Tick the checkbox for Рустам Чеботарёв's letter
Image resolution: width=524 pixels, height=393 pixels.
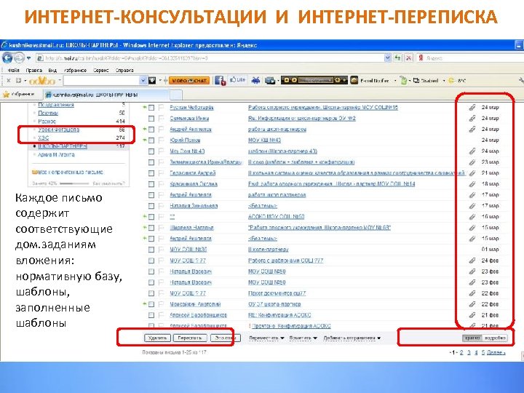tap(151, 108)
